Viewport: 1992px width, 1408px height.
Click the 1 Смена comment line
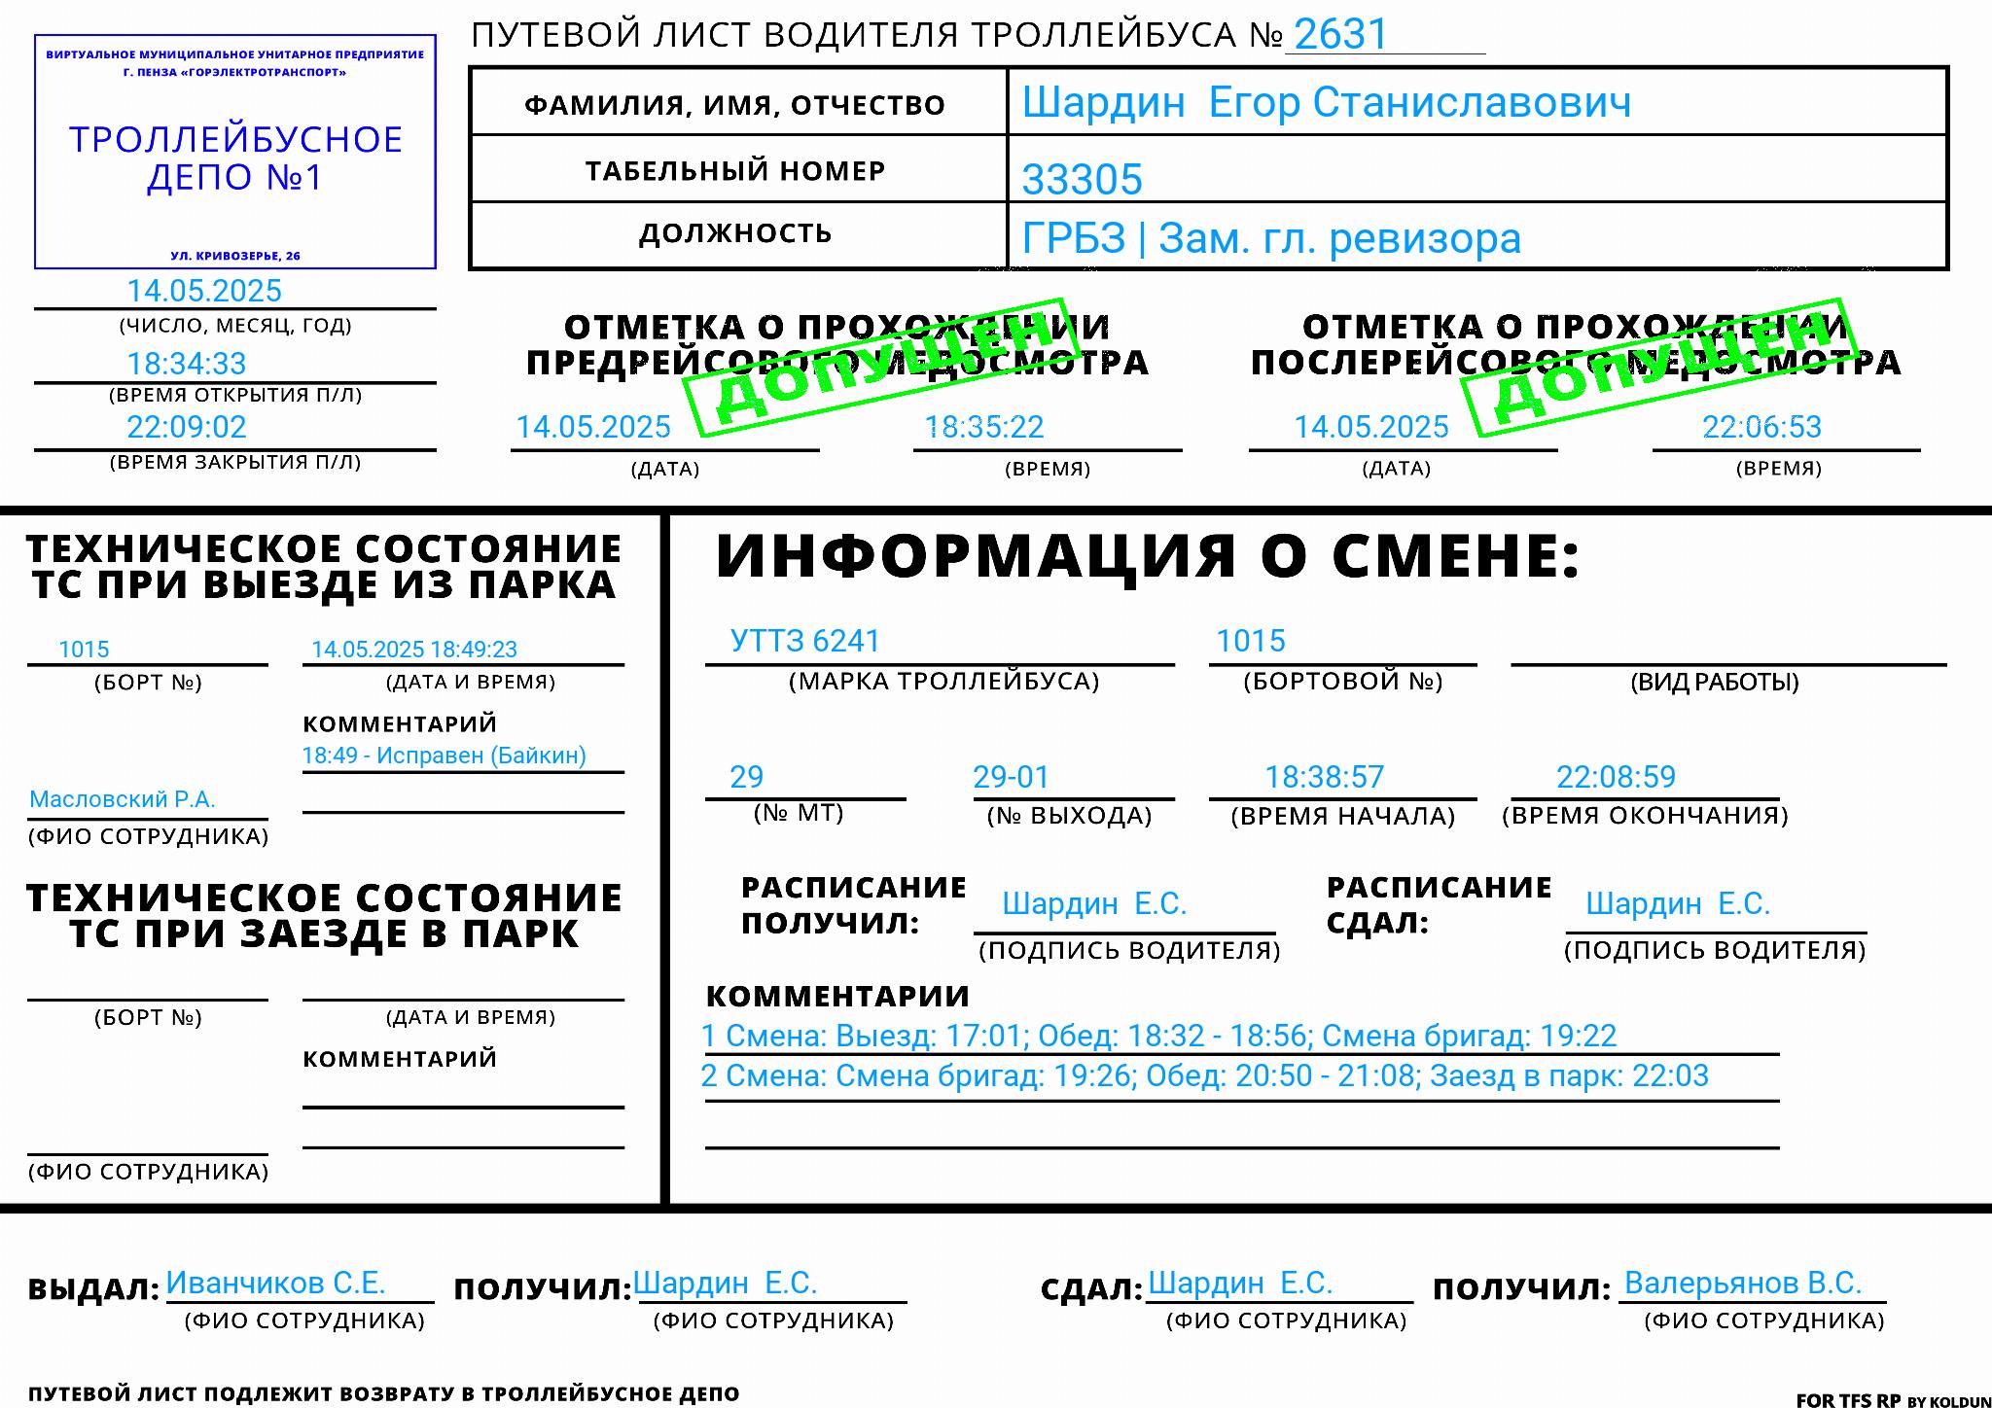tap(1159, 1036)
